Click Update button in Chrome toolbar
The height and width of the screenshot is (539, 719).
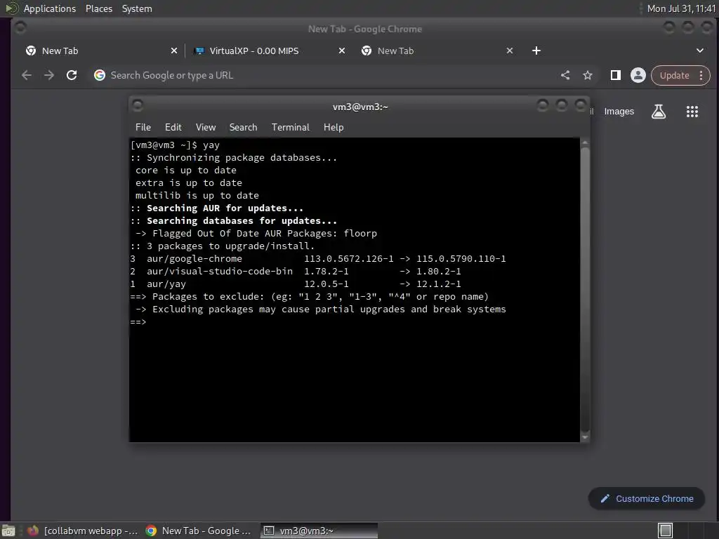pos(674,76)
